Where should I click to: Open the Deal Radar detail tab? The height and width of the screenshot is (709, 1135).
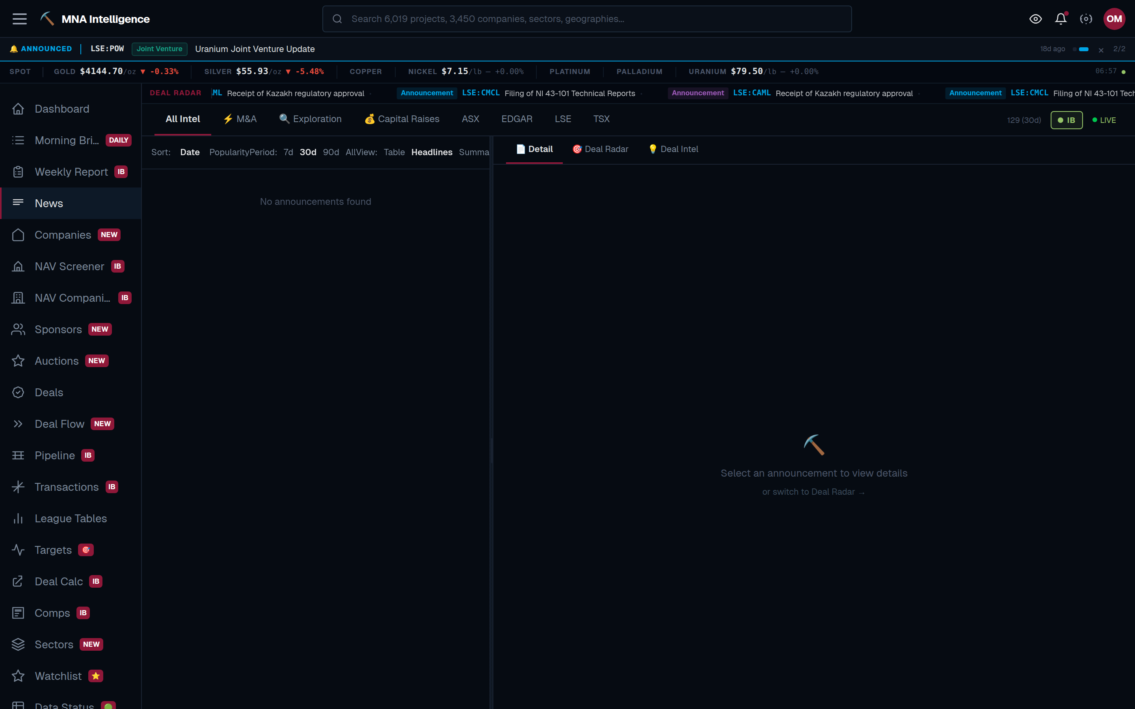tap(600, 149)
